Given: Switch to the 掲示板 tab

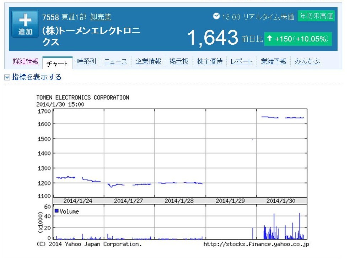Looking at the screenshot, I should coord(179,61).
